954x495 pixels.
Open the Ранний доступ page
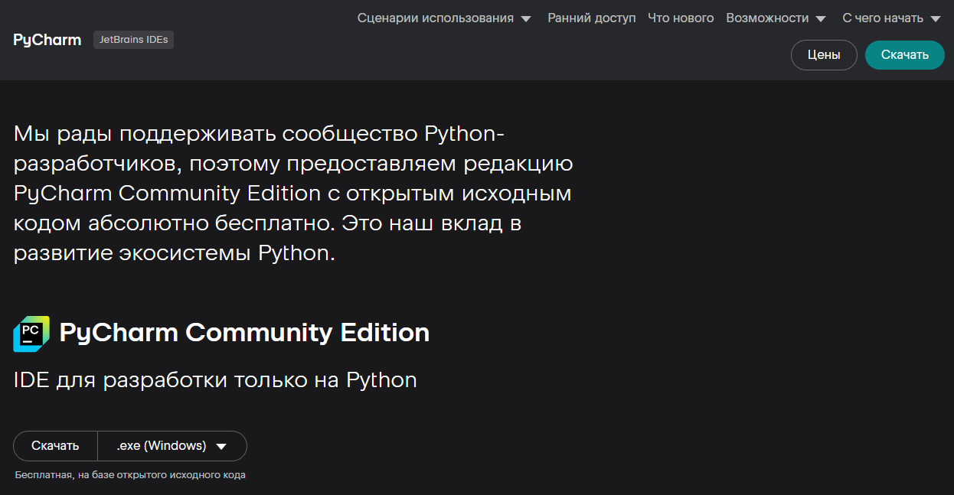coord(591,18)
